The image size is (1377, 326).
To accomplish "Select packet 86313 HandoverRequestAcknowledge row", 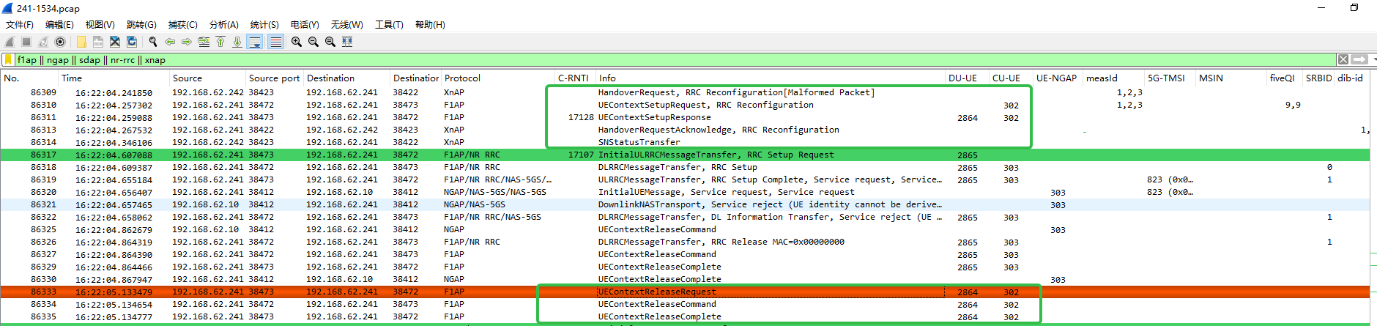I will [685, 130].
